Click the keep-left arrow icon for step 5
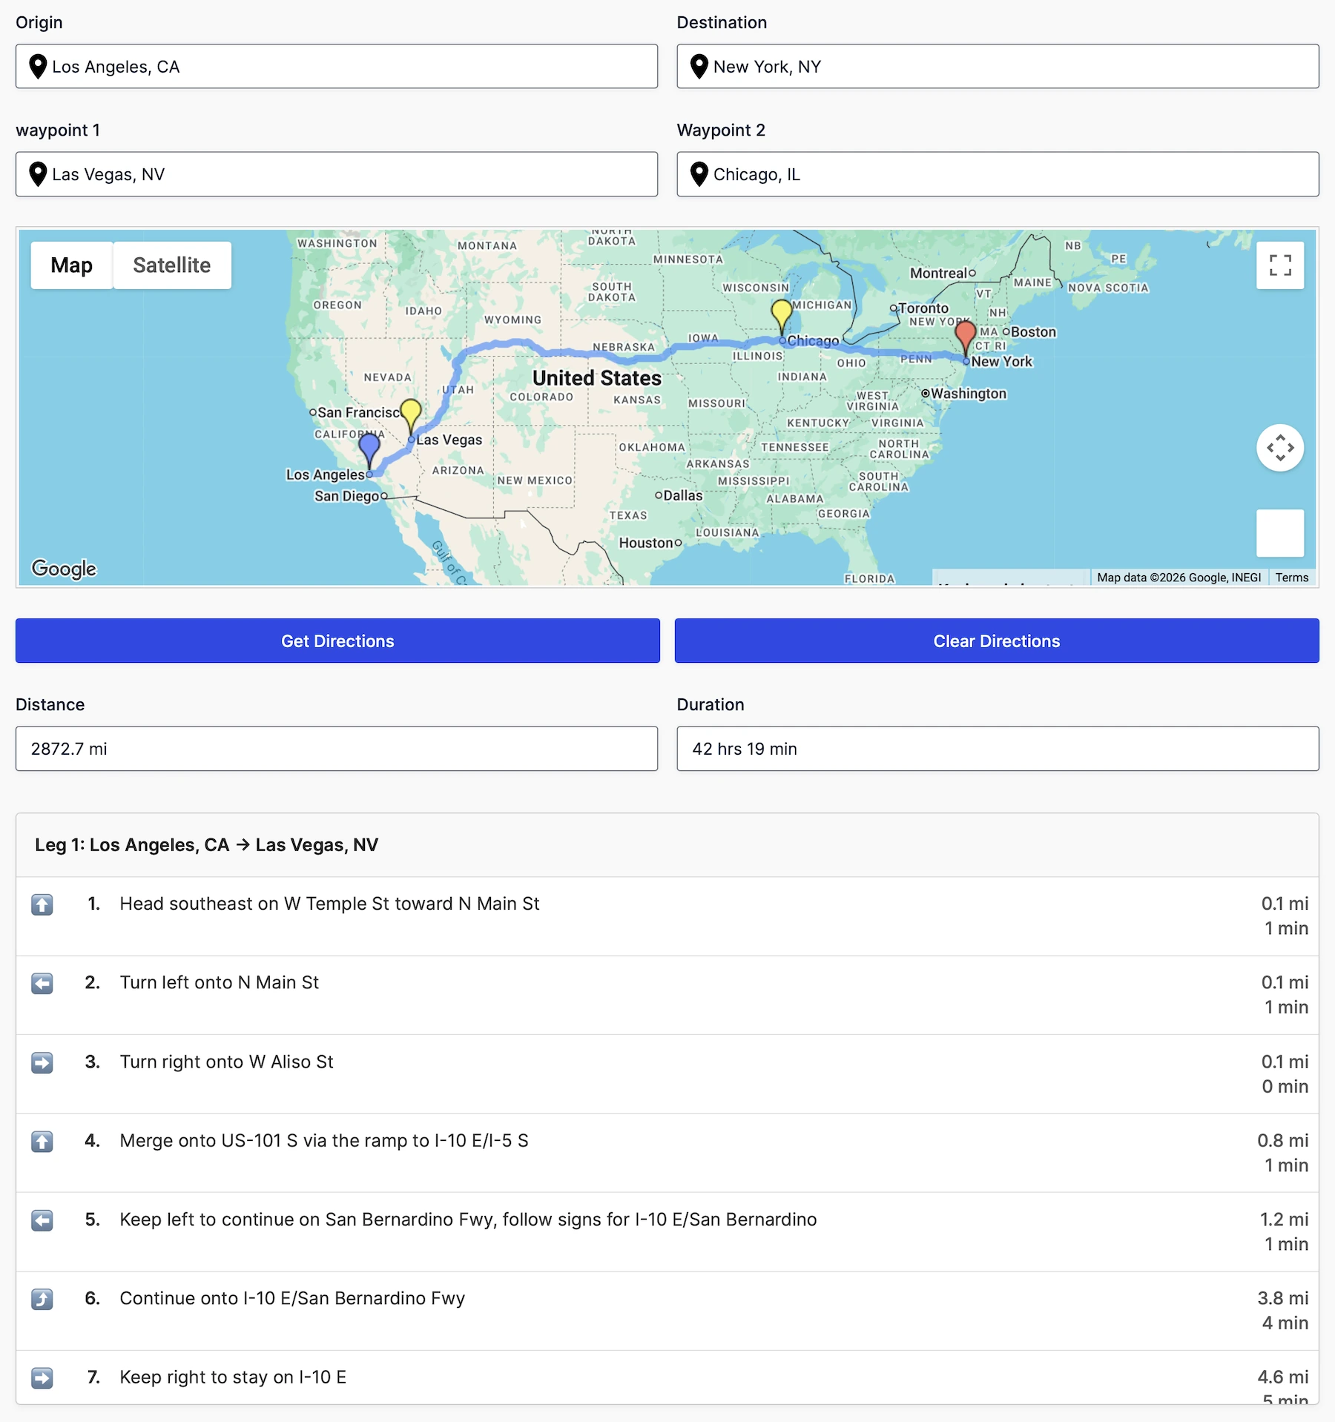This screenshot has width=1335, height=1422. [42, 1220]
